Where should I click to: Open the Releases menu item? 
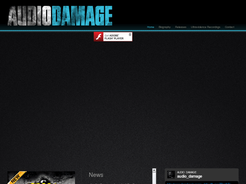[x=181, y=27]
